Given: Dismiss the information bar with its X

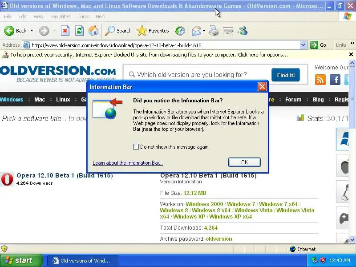Looking at the screenshot, I should point(351,54).
